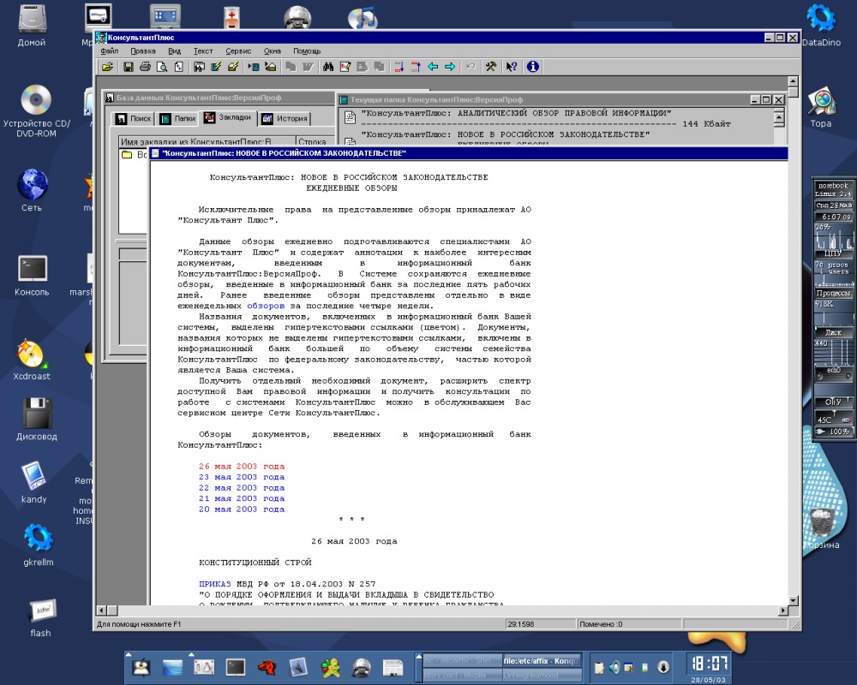857x685 pixels.
Task: Open print preview magnifier icon
Action: pos(162,67)
